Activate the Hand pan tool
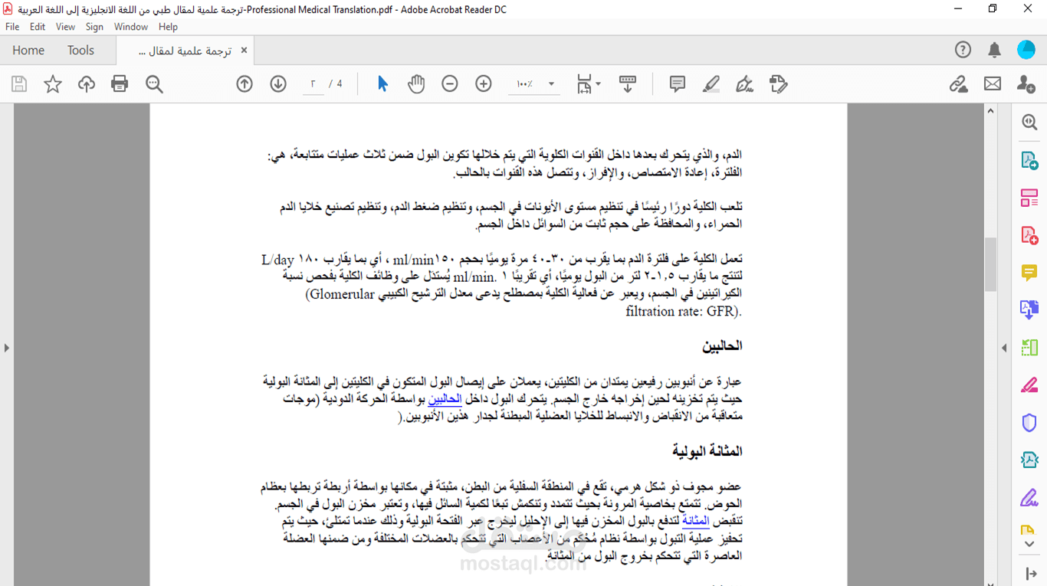The width and height of the screenshot is (1047, 586). pyautogui.click(x=416, y=84)
